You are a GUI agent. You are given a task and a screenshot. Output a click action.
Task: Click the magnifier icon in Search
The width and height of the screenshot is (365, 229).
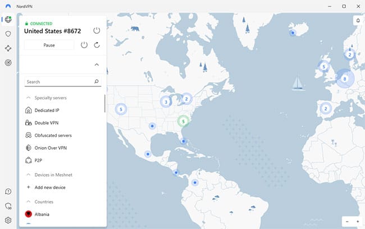click(x=97, y=82)
